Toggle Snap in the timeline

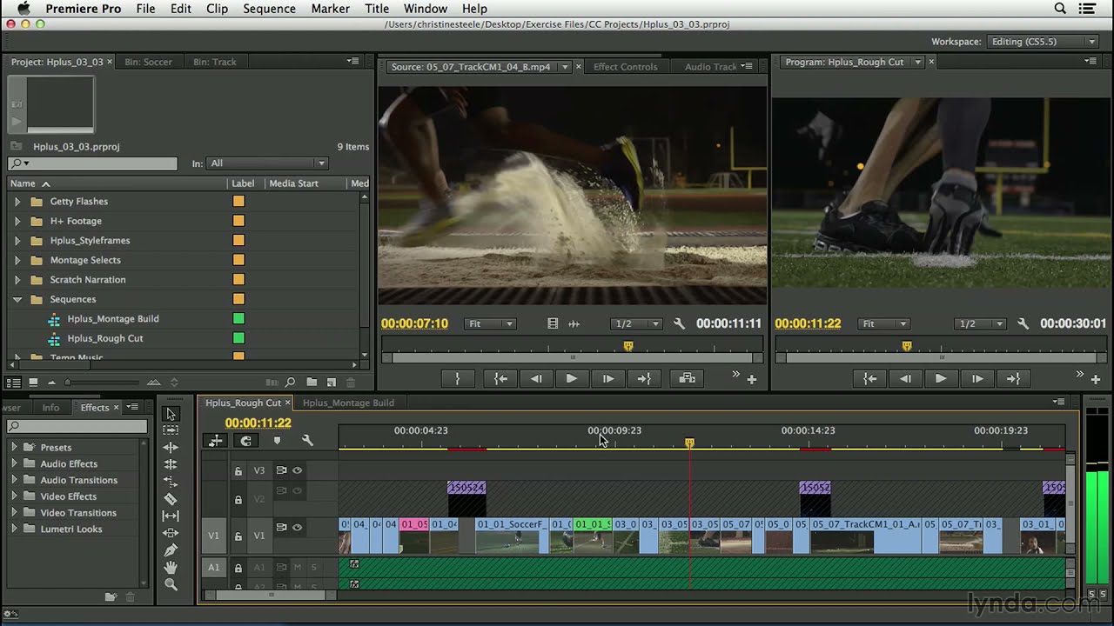coord(245,441)
